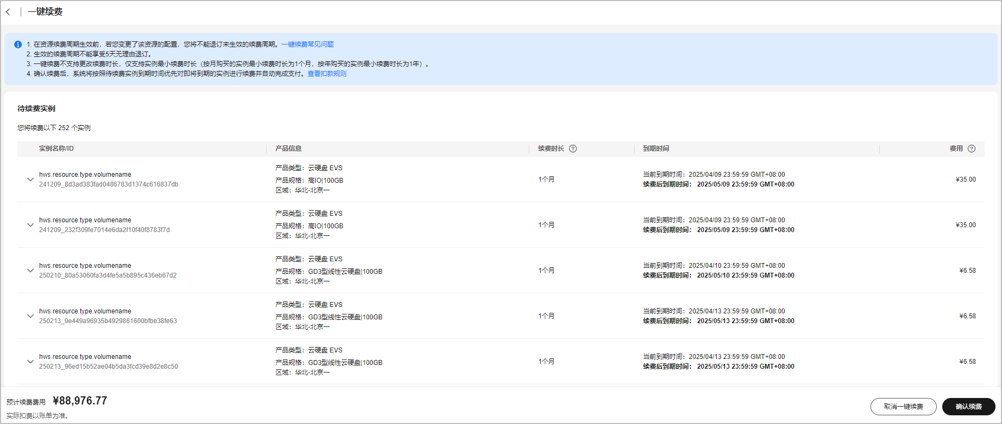Click 当前到期时间 2025/04/10 value
1002x424 pixels.
(737, 266)
